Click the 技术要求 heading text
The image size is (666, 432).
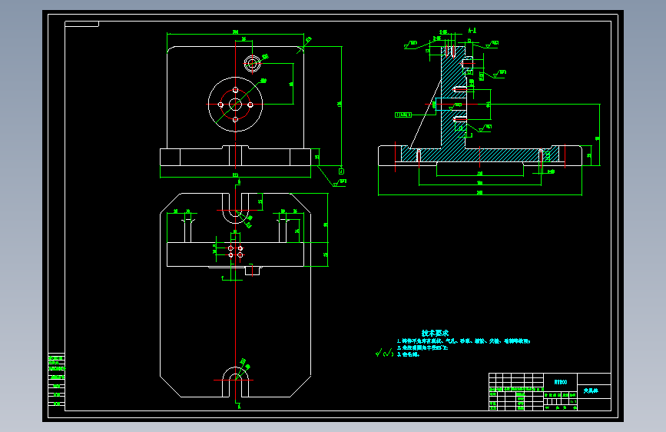[x=435, y=333]
